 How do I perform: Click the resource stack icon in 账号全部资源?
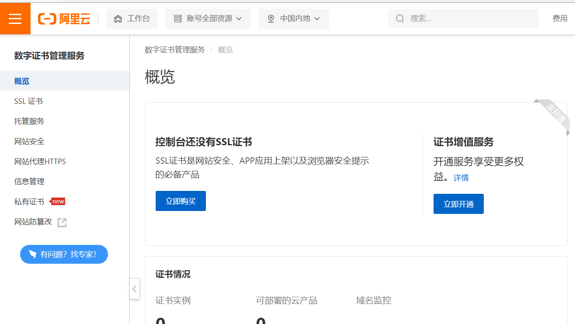point(178,19)
